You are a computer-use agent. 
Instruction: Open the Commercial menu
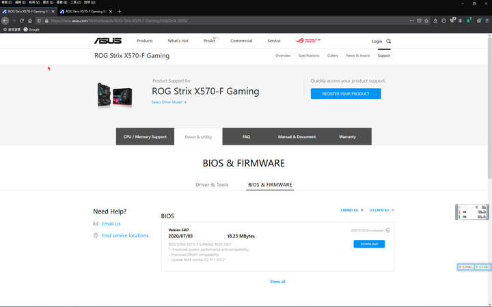click(x=241, y=41)
